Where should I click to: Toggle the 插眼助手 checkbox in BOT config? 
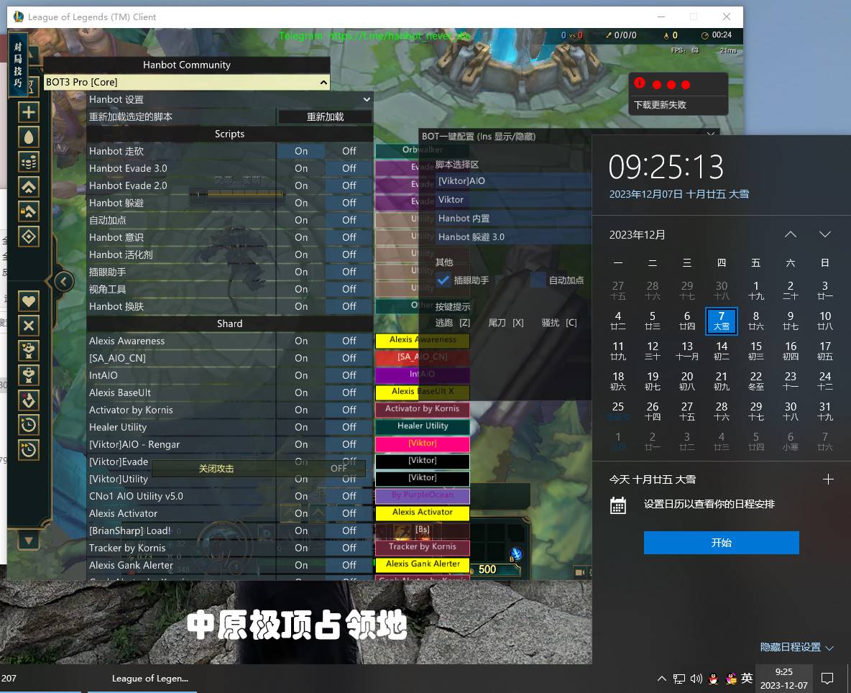[x=444, y=280]
